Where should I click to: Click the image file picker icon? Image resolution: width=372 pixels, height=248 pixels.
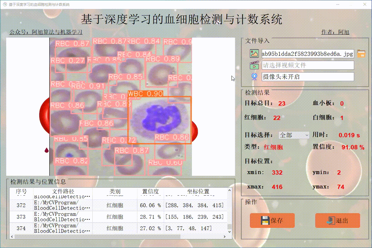coord(254,54)
